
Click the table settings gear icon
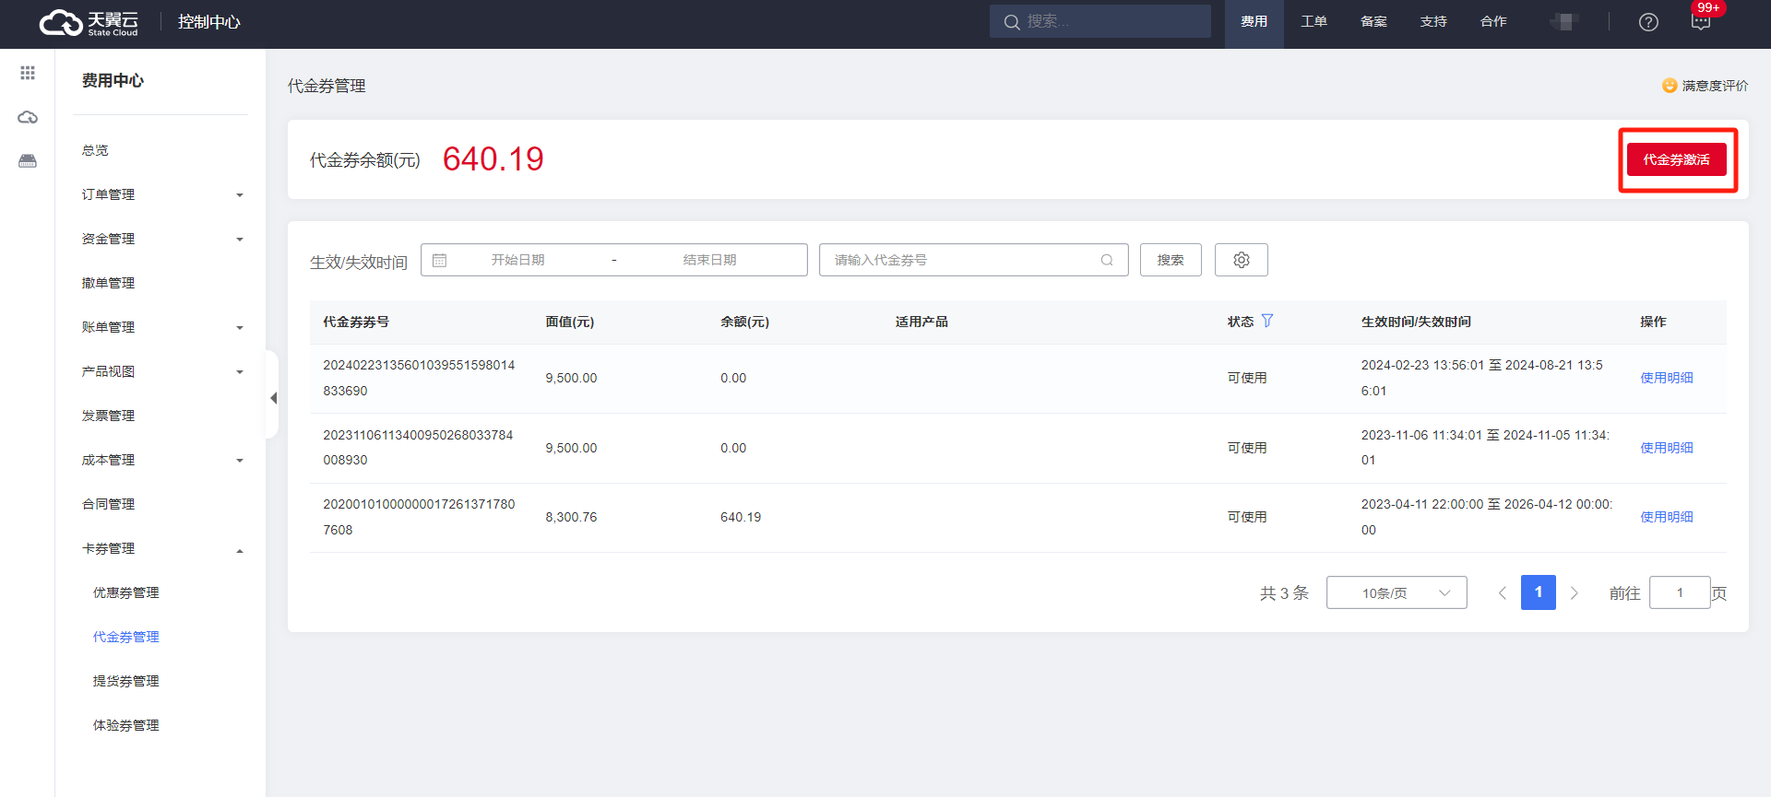[1241, 260]
